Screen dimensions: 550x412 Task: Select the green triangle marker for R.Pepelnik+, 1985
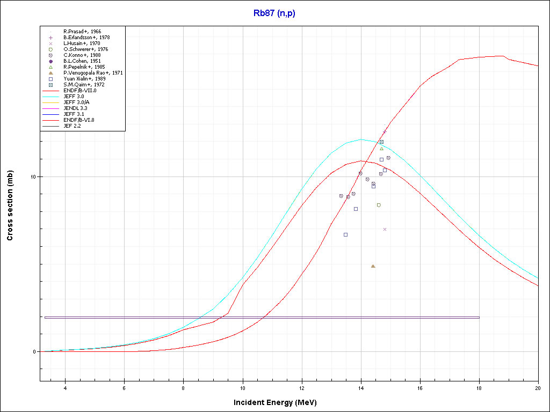[x=50, y=67]
